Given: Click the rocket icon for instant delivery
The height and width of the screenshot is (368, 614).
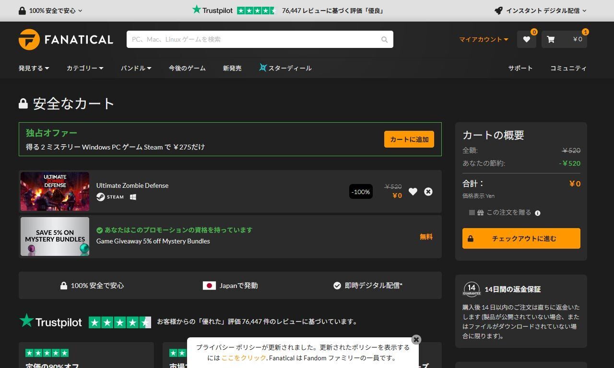Looking at the screenshot, I should (498, 11).
